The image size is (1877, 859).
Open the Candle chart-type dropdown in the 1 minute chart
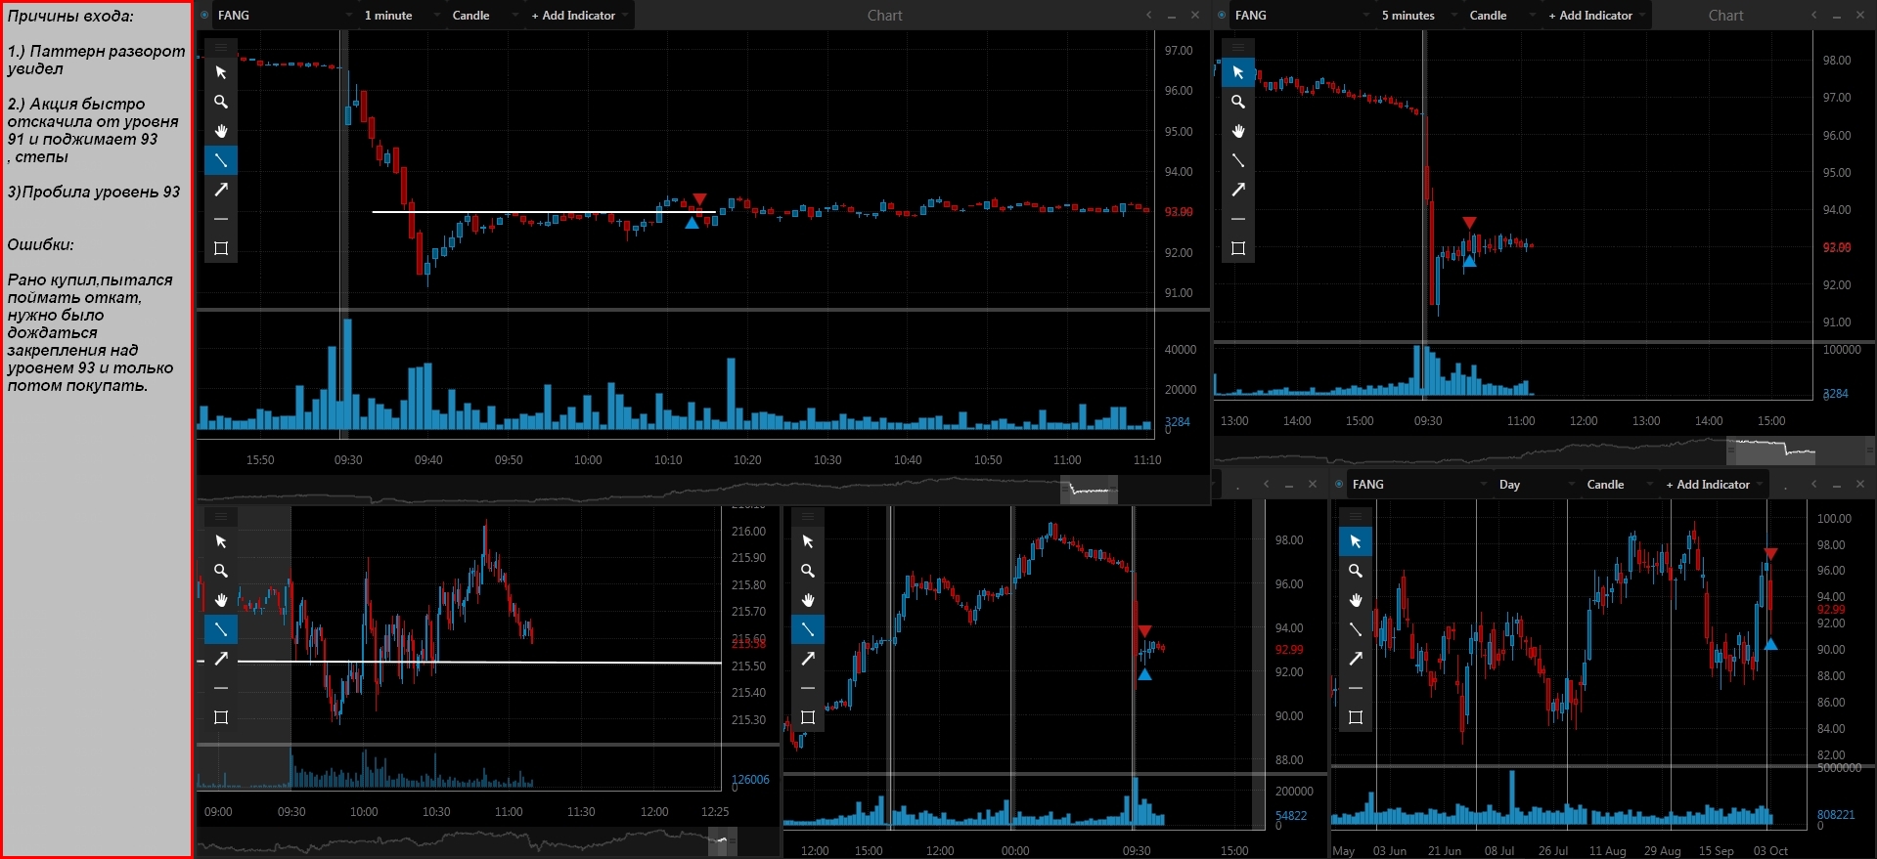point(484,16)
